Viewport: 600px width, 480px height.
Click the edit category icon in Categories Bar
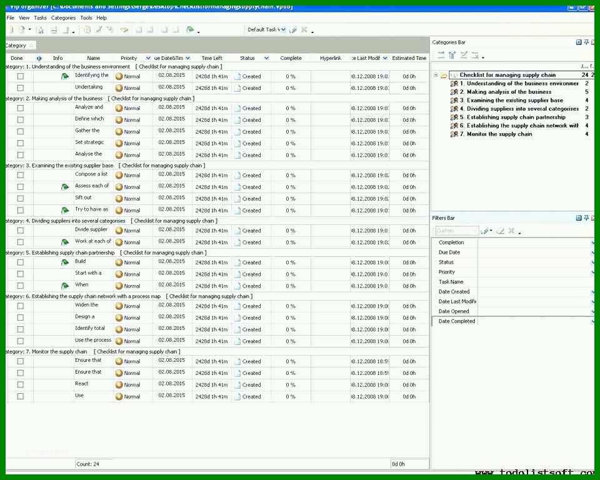point(464,55)
